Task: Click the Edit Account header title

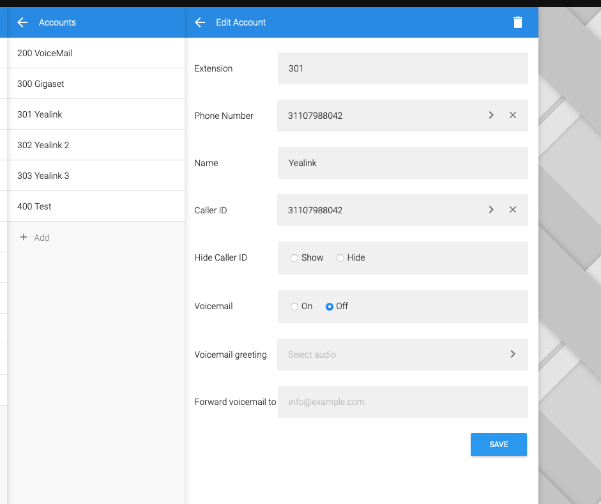Action: [x=241, y=22]
